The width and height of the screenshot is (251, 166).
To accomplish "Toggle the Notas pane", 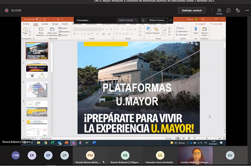I will [169, 138].
